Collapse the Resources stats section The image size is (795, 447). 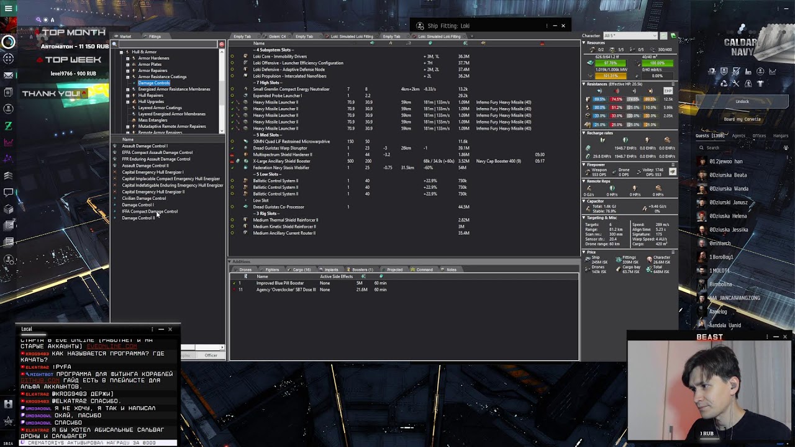coord(584,43)
